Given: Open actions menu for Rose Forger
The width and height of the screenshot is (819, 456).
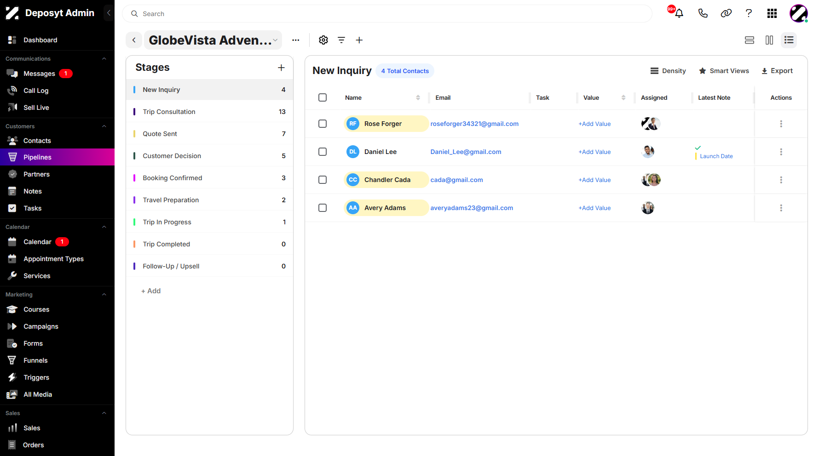Looking at the screenshot, I should pos(781,124).
